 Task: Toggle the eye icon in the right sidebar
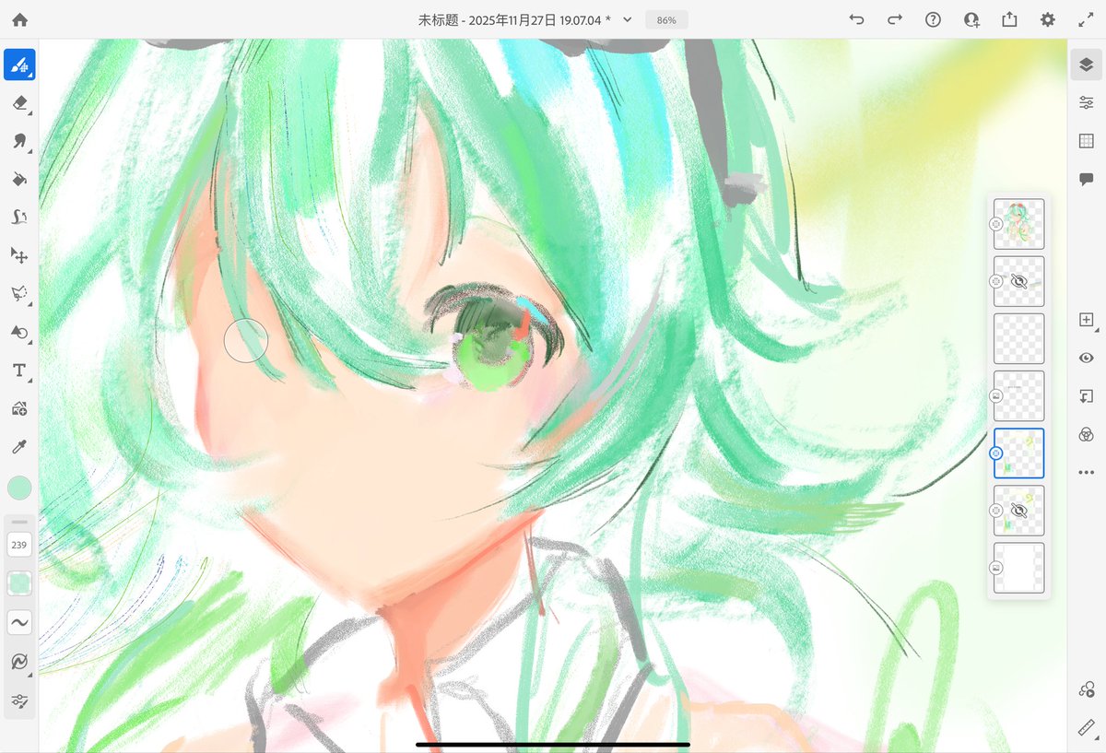1086,358
